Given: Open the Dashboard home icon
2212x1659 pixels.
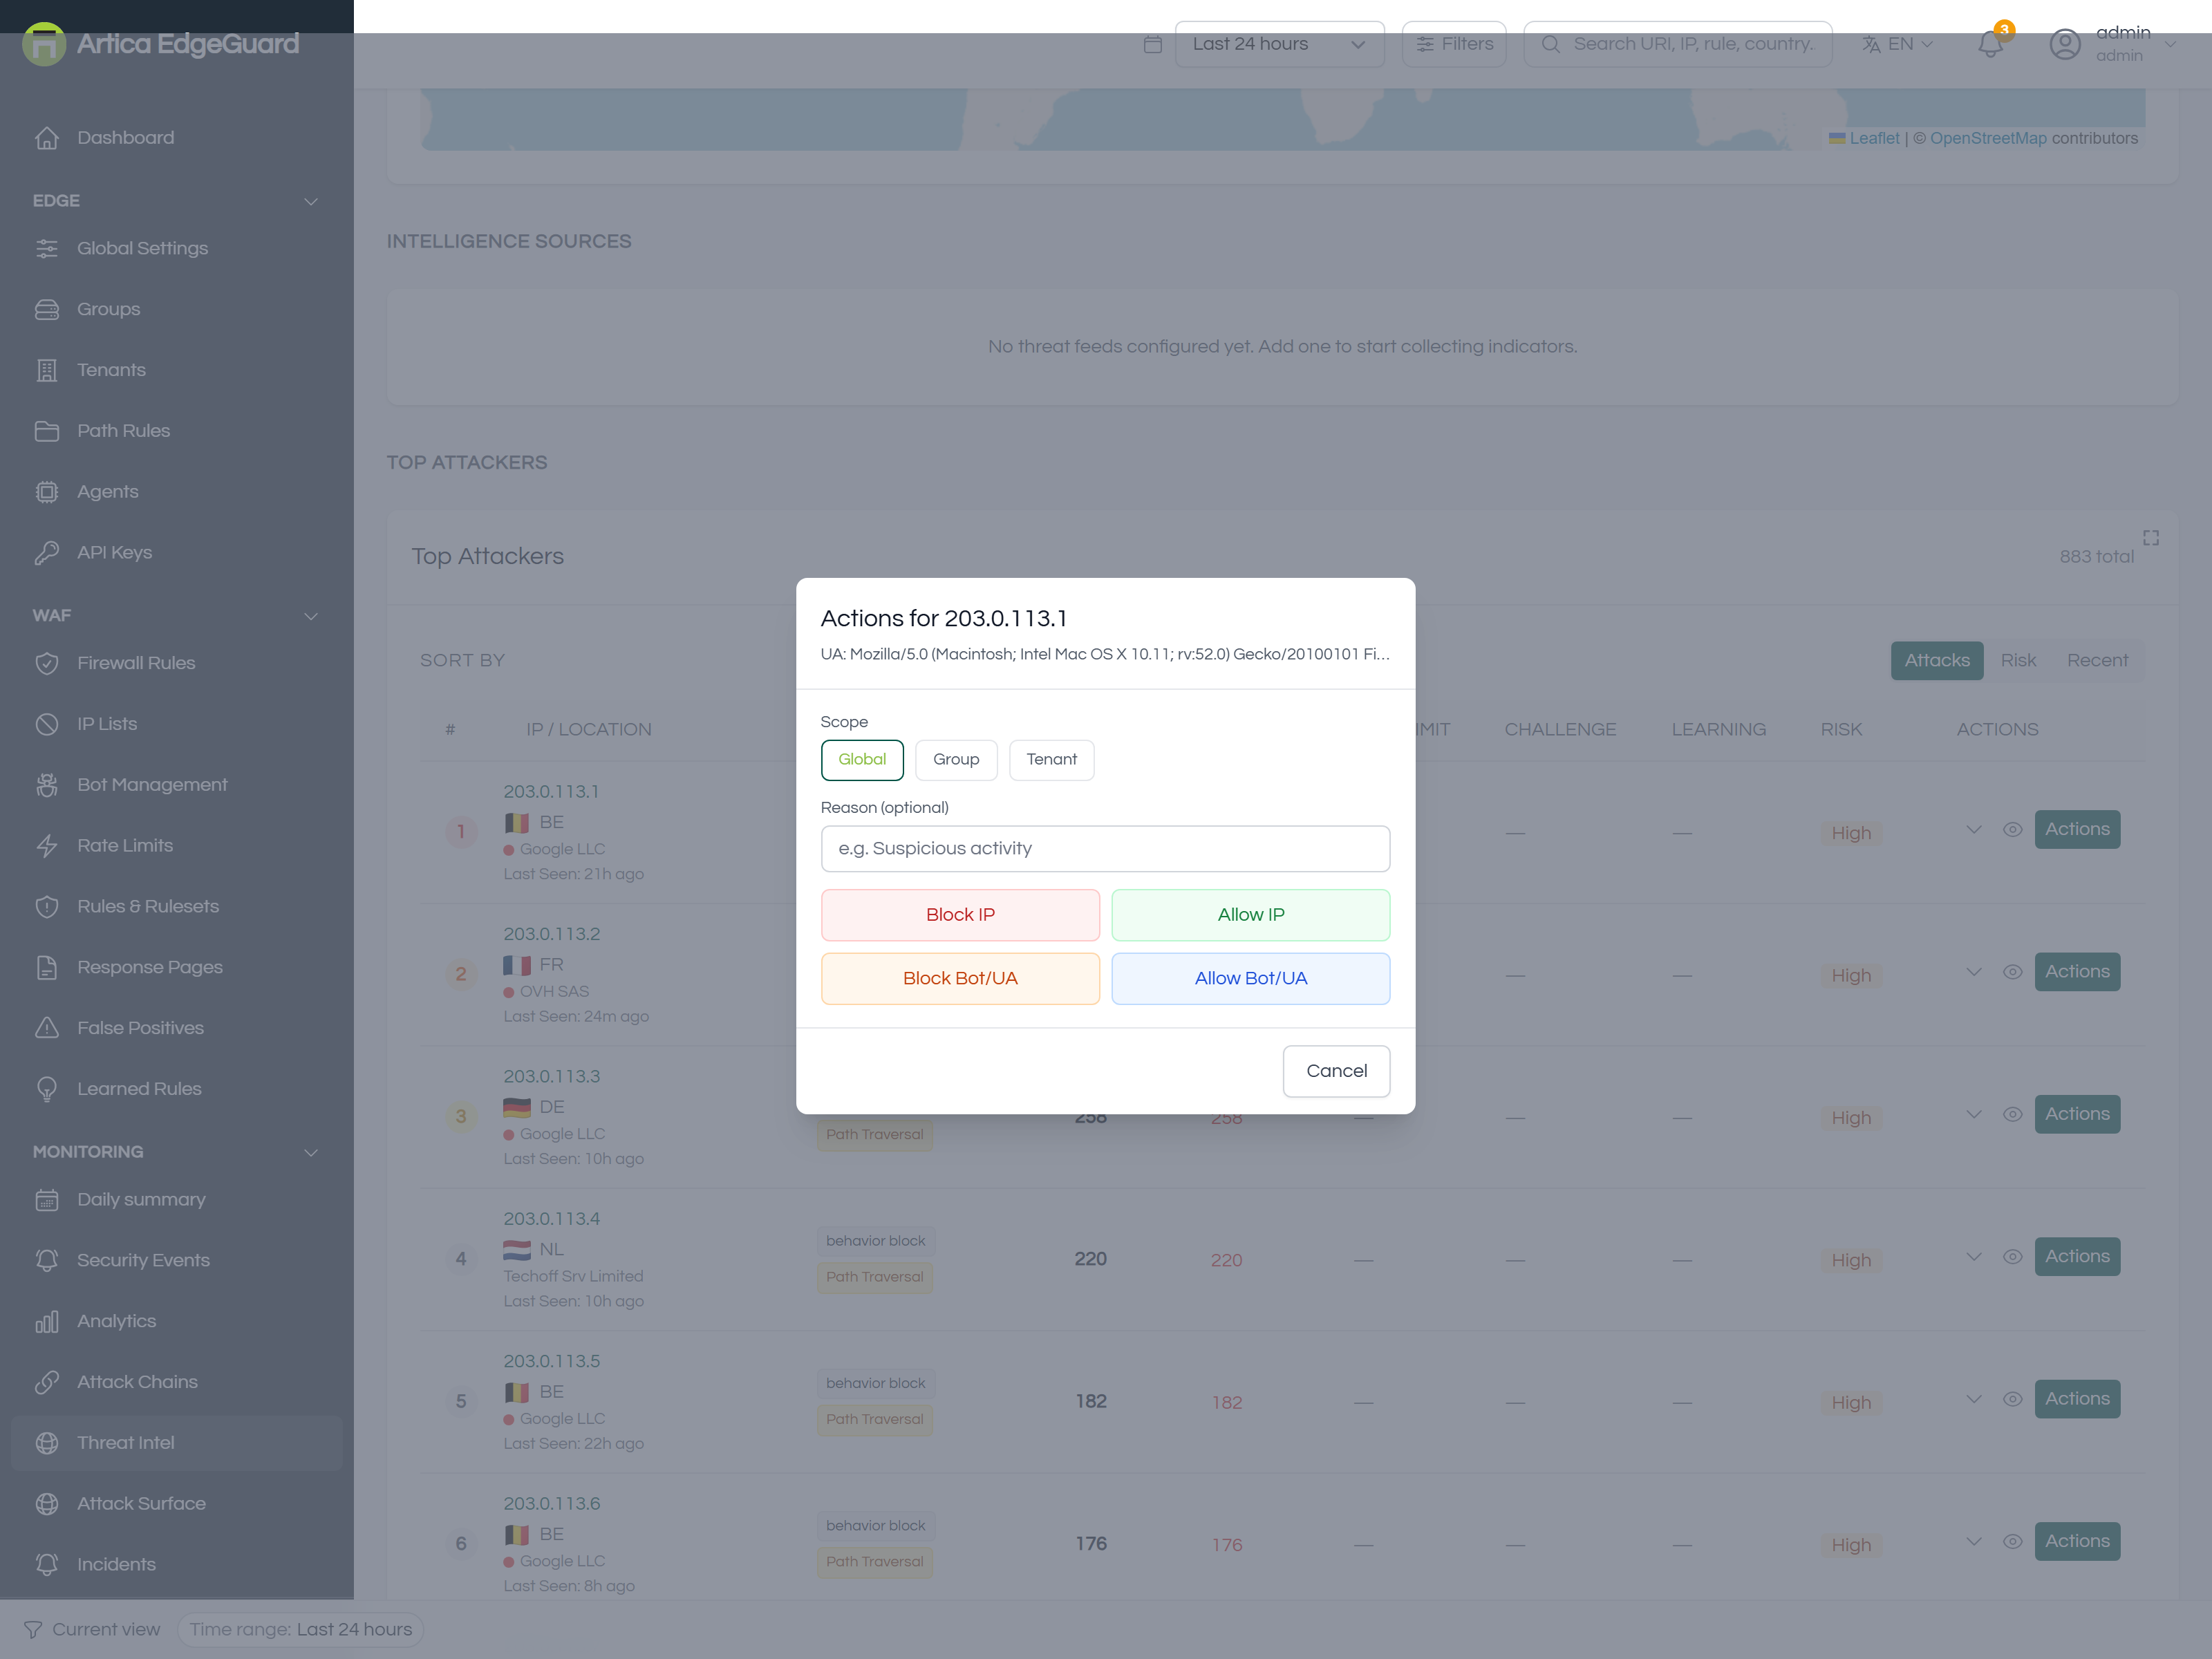Looking at the screenshot, I should (47, 138).
